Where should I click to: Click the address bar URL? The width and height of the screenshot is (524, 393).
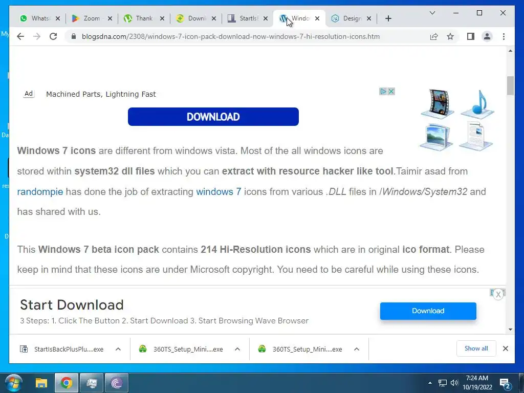tap(231, 36)
